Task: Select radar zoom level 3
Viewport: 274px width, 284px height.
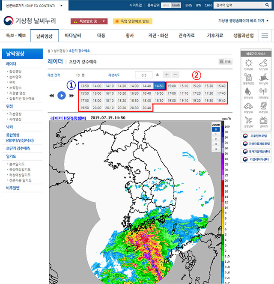Action: click(216, 144)
